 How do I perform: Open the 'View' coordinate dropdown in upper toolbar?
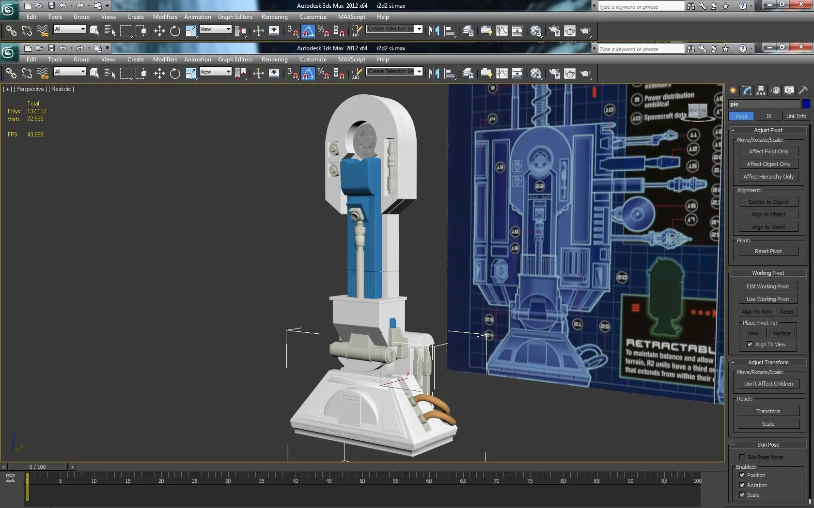click(x=215, y=29)
